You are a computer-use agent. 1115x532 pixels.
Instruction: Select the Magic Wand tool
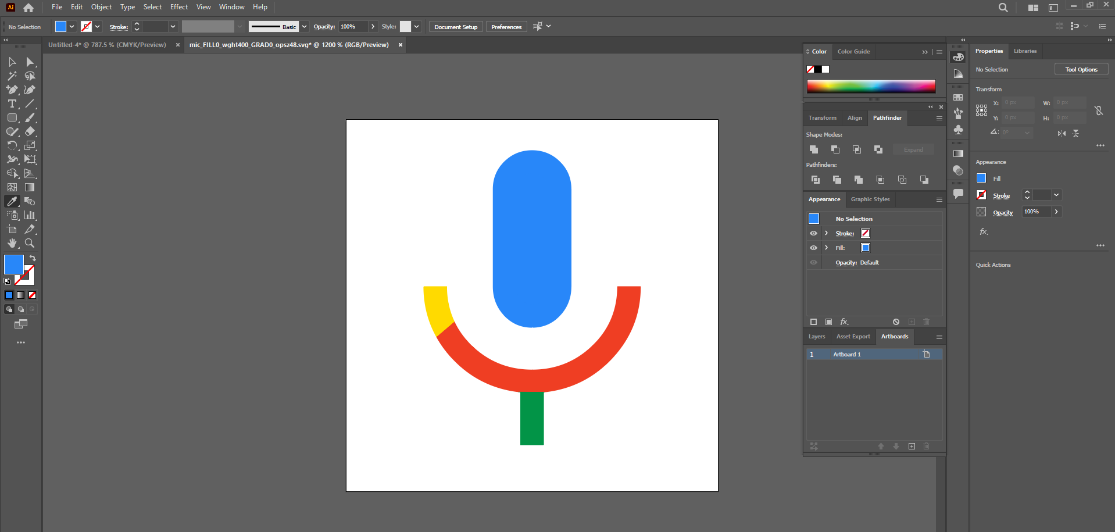[12, 76]
